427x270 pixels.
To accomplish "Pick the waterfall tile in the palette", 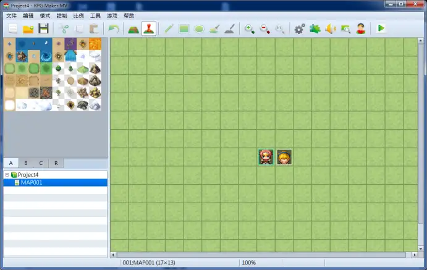I will (x=70, y=56).
